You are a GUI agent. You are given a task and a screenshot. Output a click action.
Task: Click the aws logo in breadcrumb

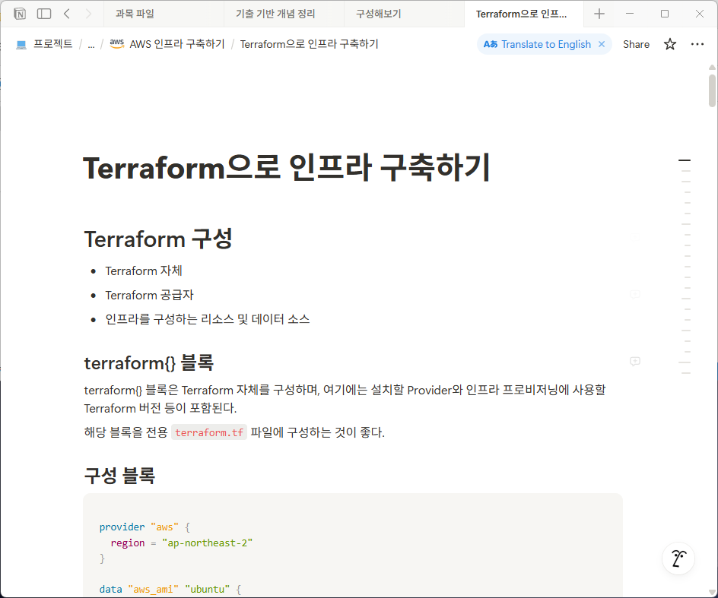coord(117,43)
